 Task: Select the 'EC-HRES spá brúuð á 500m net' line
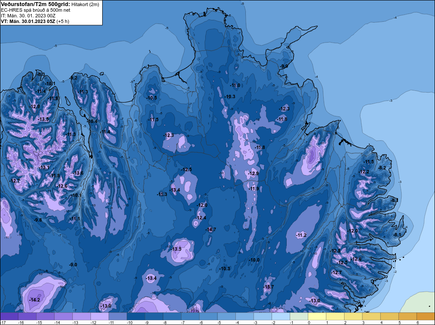pos(36,10)
